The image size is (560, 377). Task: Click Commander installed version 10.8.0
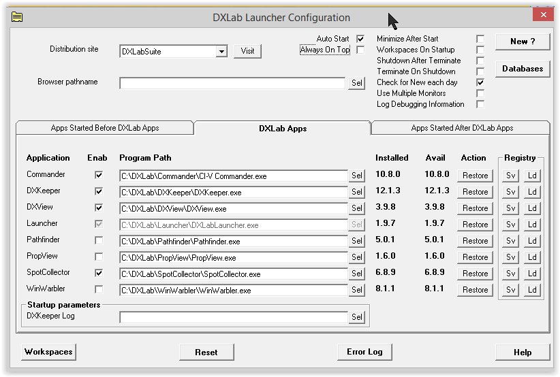pos(388,174)
